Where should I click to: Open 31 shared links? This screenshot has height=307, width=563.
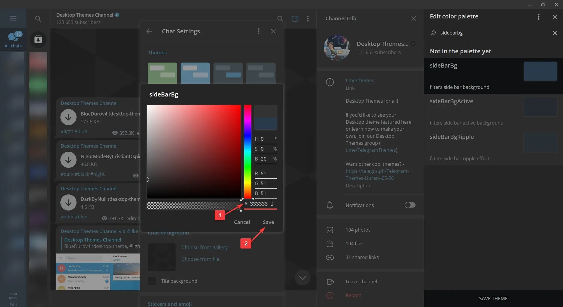click(x=362, y=257)
